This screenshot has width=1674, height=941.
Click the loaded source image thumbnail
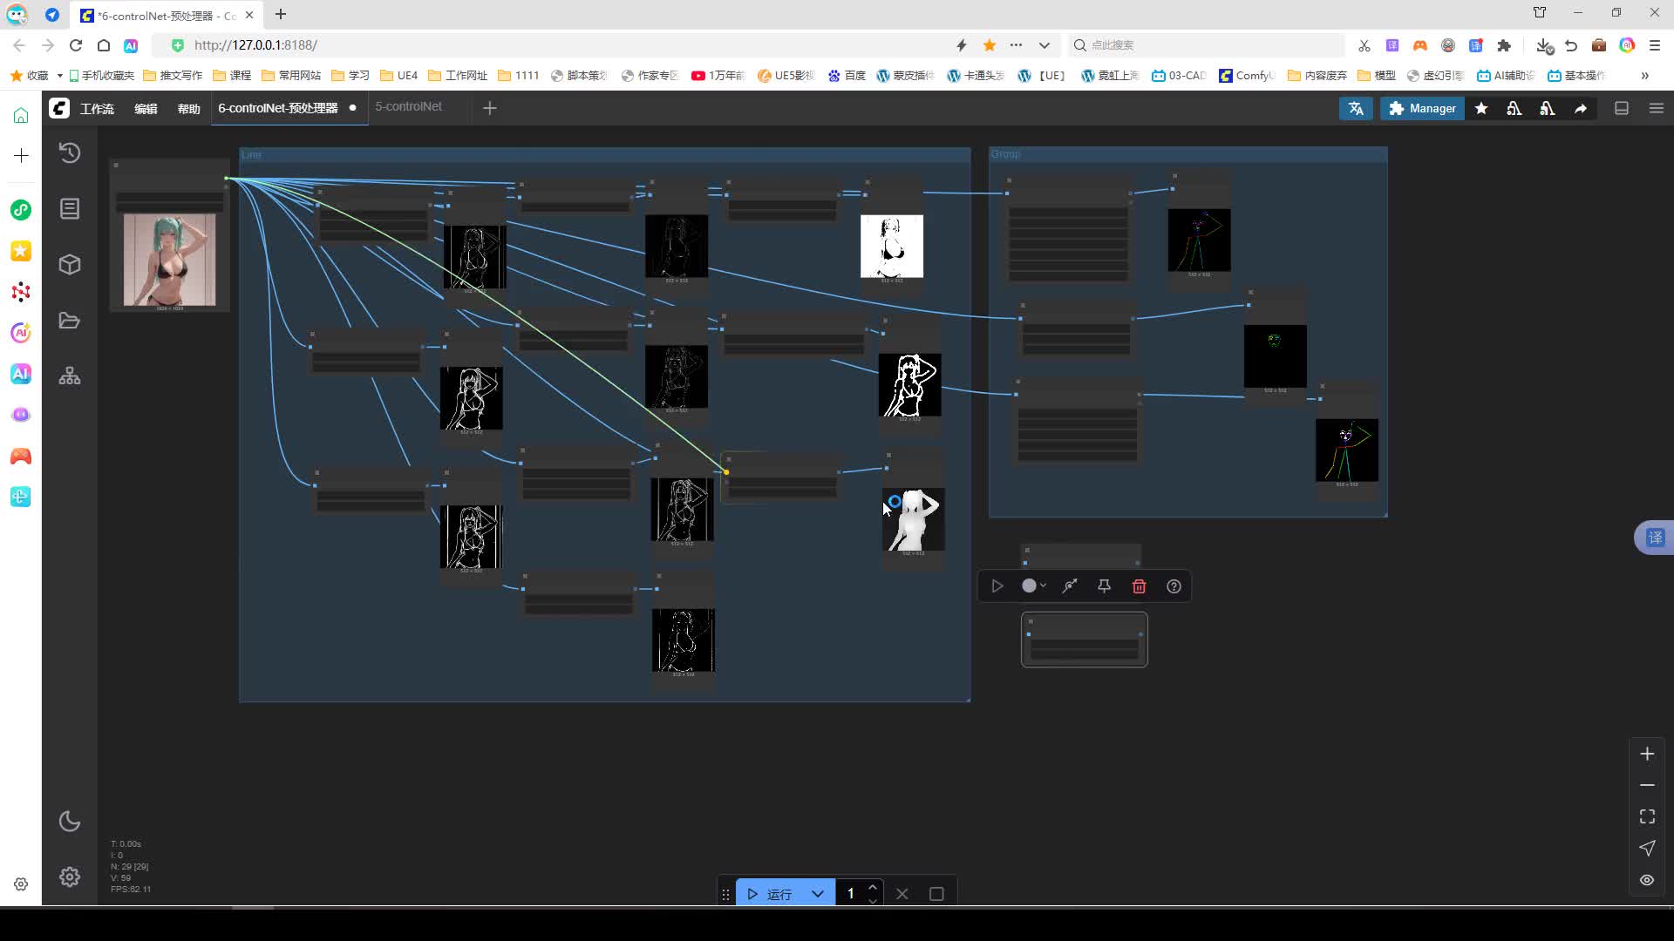(169, 260)
